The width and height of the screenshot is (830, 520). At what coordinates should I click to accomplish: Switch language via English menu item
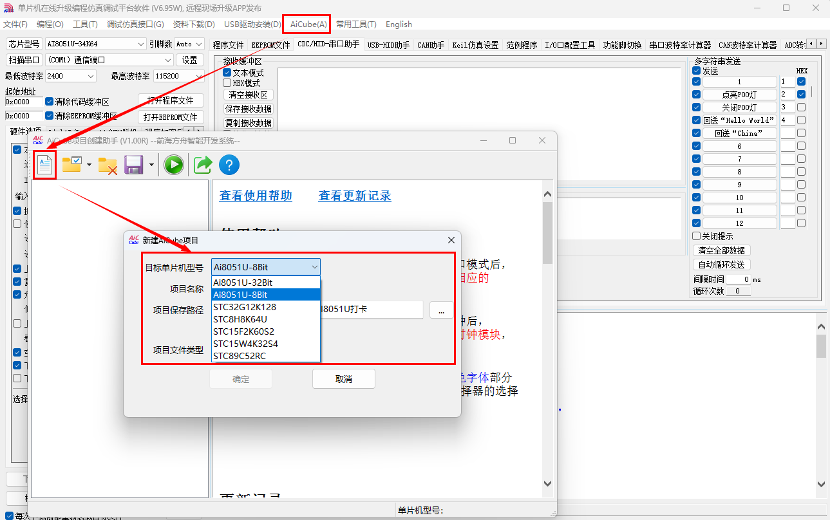[399, 24]
